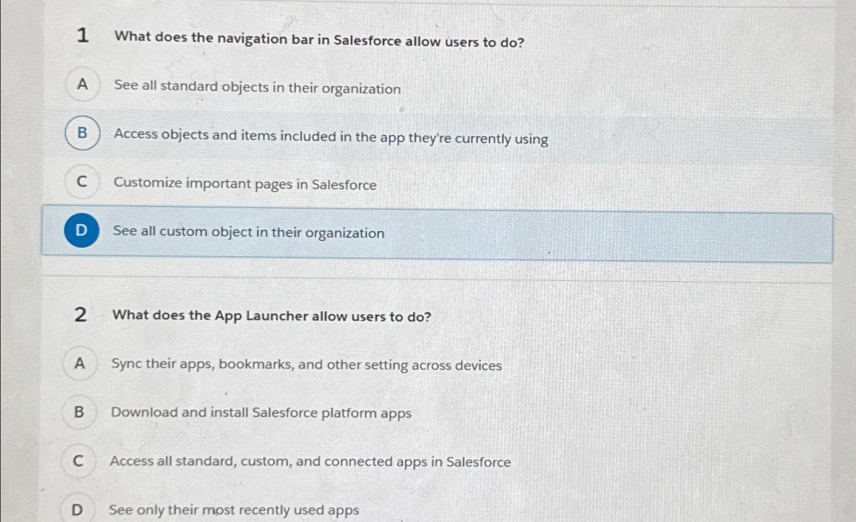Image resolution: width=856 pixels, height=522 pixels.
Task: Choose answer 'Download and install Salesforce platform apps'
Action: tap(261, 413)
